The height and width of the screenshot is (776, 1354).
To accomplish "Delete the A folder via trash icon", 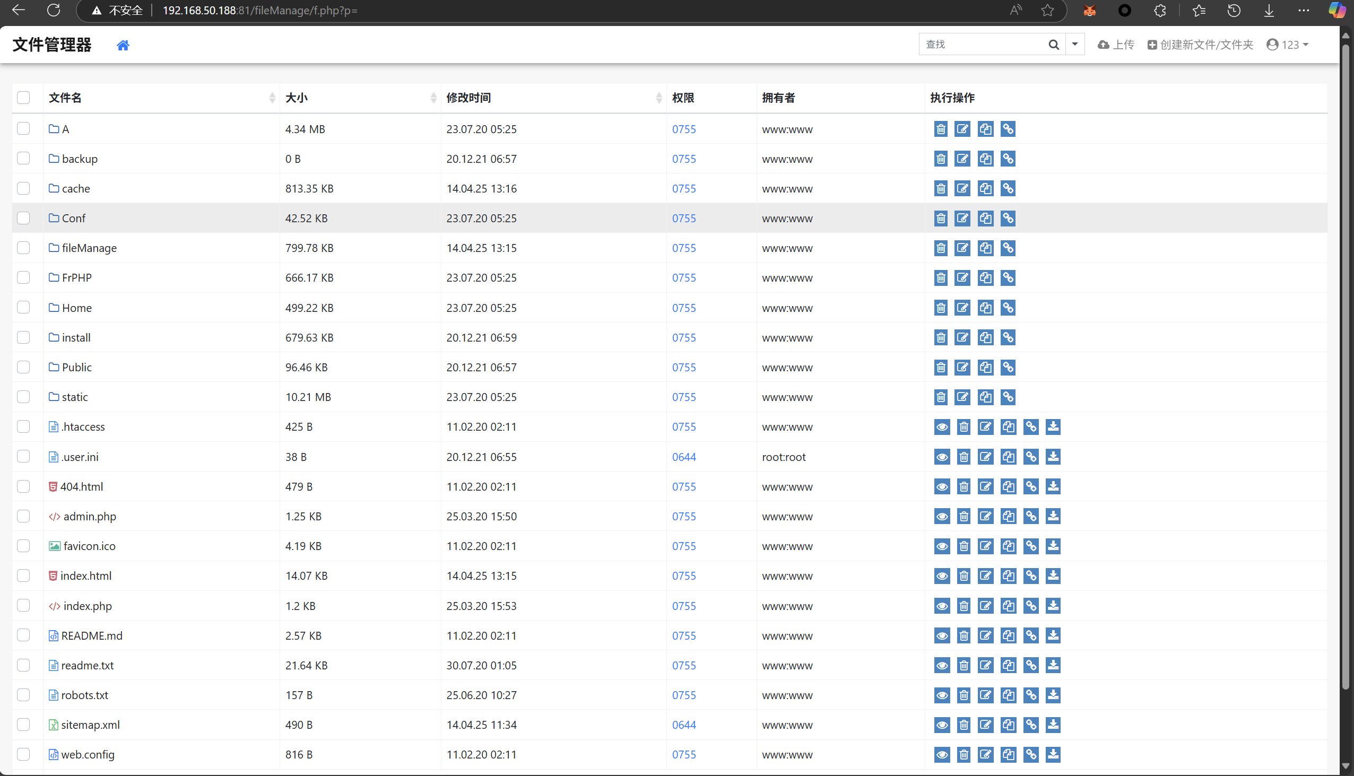I will (941, 129).
